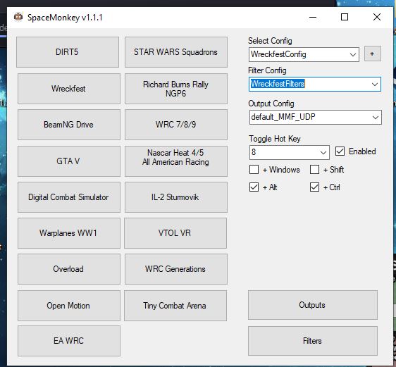Open the Filters settings
This screenshot has width=396, height=367.
click(x=313, y=341)
